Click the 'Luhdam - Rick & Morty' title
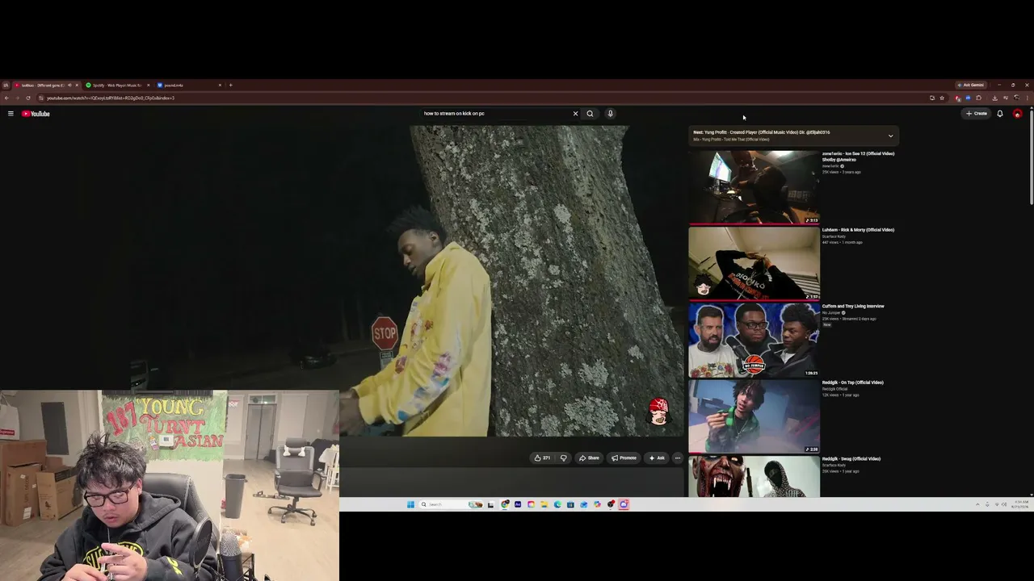 click(x=858, y=230)
